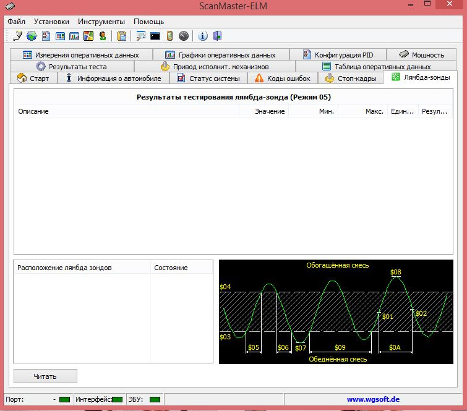Switch to the Коды ошибок tab
The image size is (467, 411).
[282, 78]
